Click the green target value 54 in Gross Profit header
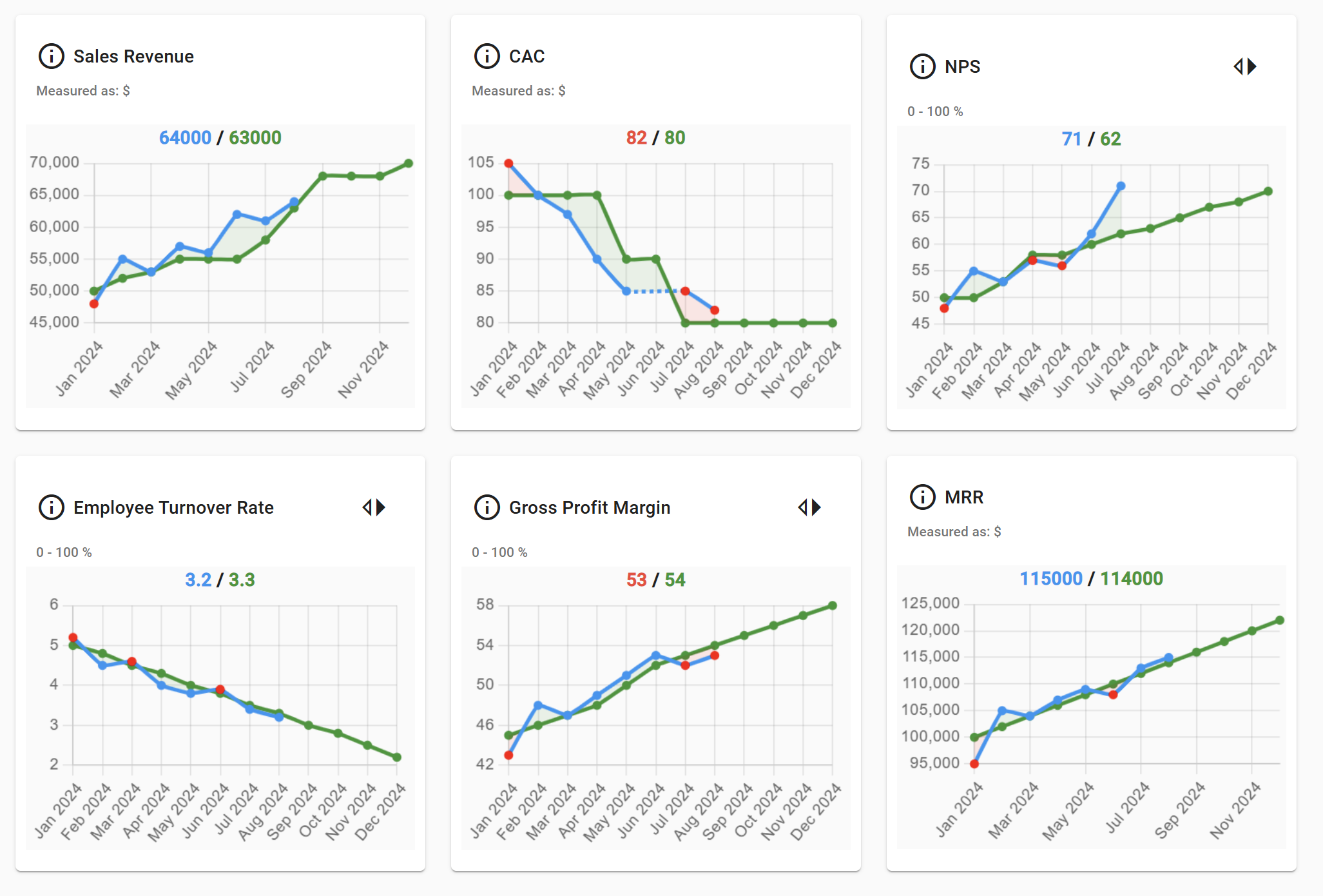 675,579
